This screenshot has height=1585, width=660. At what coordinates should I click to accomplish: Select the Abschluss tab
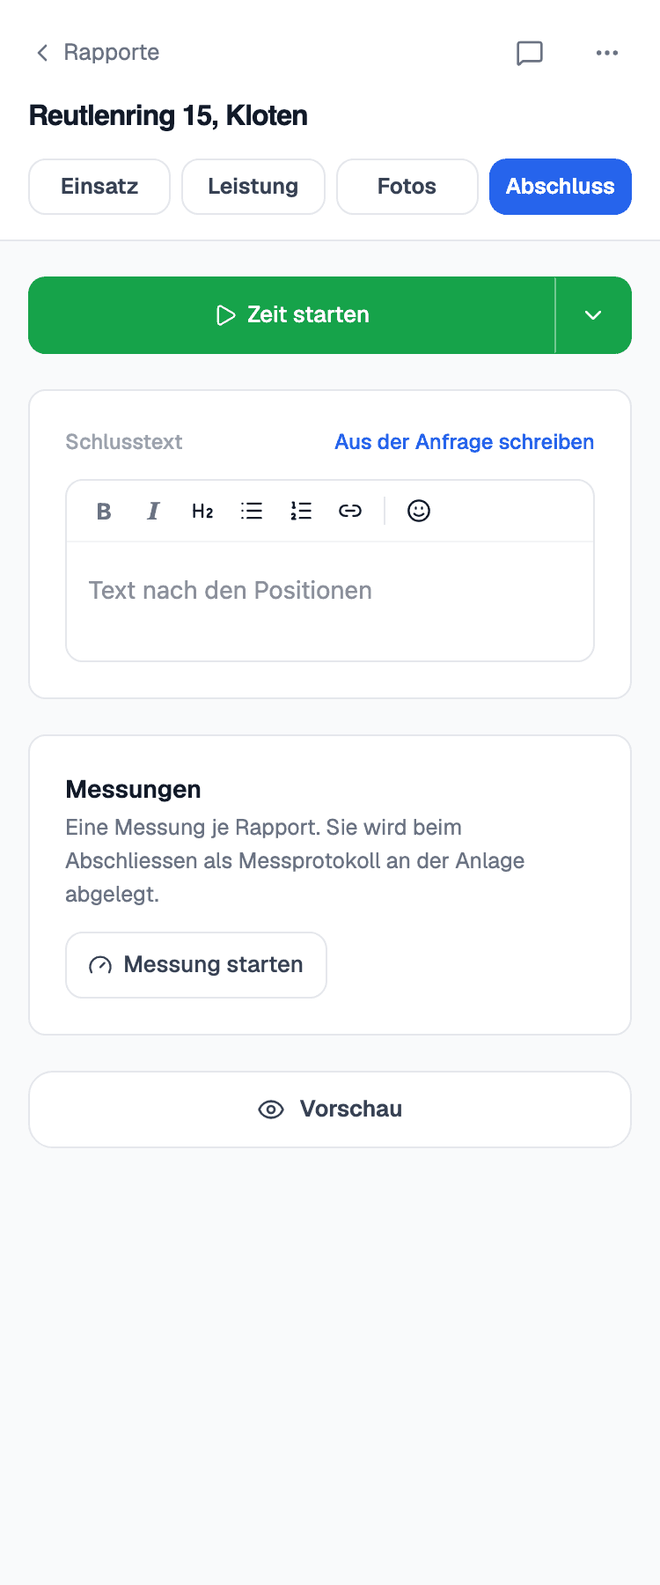point(561,187)
